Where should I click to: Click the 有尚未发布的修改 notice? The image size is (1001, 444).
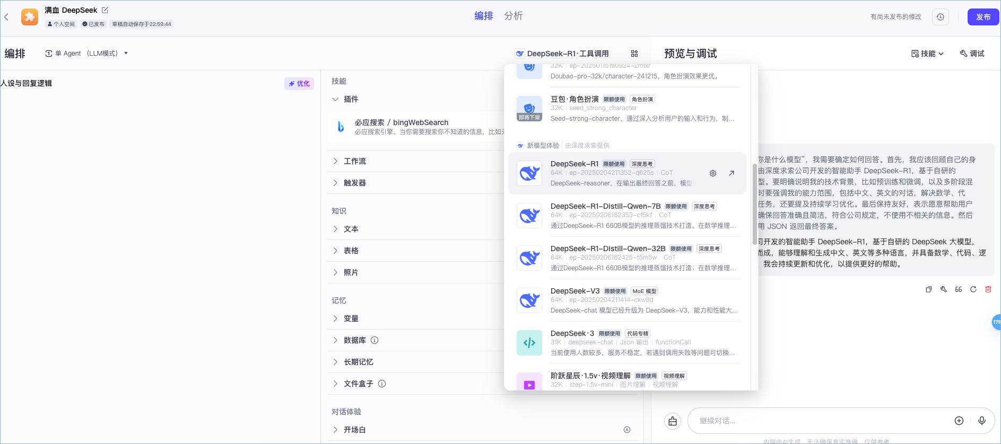pos(895,17)
